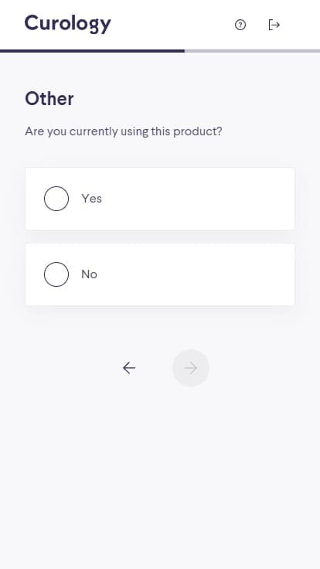Select the No radio circle
Viewport: 320px width, 569px height.
tap(56, 274)
